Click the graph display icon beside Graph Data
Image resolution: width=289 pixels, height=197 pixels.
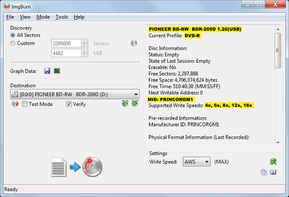point(57,71)
